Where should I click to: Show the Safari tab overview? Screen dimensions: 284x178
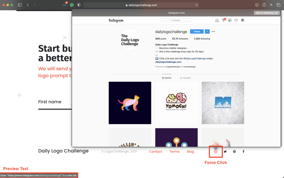pos(278,5)
